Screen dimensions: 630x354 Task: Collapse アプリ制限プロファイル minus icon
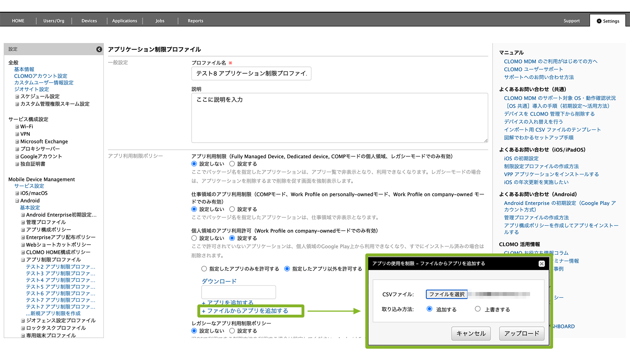[x=23, y=260]
